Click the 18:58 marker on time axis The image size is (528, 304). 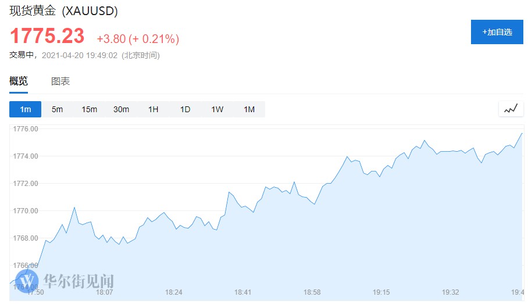click(312, 292)
